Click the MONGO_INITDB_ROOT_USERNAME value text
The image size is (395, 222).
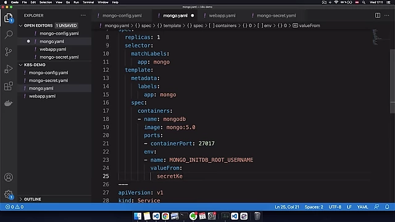pos(211,160)
